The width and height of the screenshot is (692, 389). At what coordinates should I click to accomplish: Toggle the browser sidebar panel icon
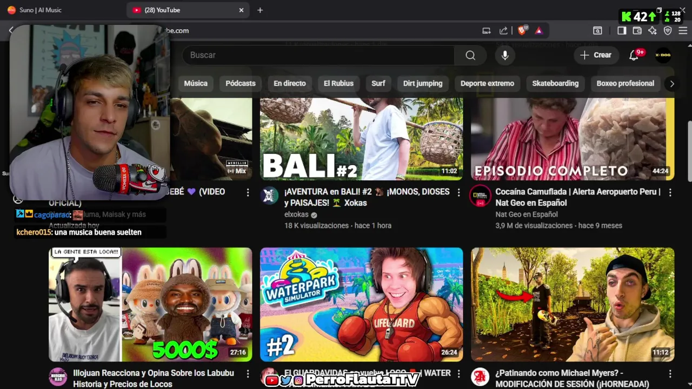(x=622, y=31)
